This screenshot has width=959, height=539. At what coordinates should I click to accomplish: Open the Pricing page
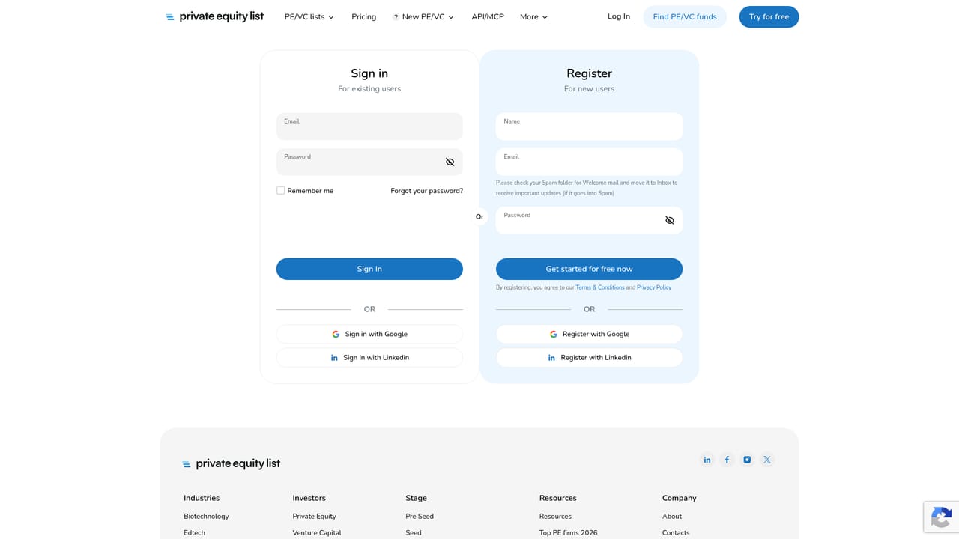point(364,16)
